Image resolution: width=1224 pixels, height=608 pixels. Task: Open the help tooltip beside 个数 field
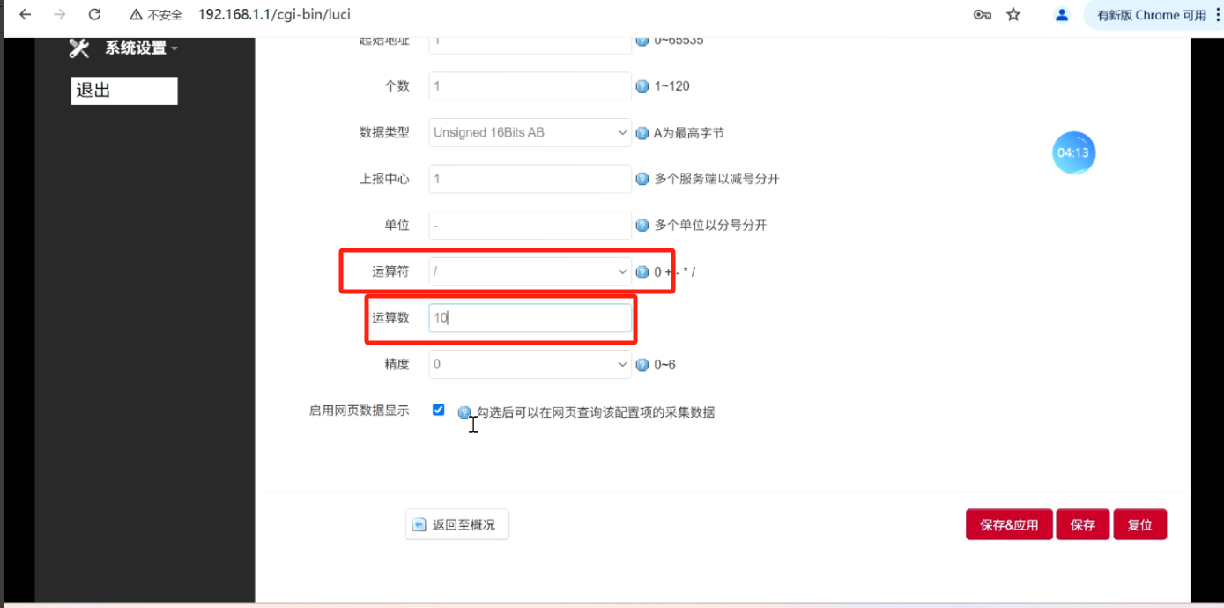642,85
